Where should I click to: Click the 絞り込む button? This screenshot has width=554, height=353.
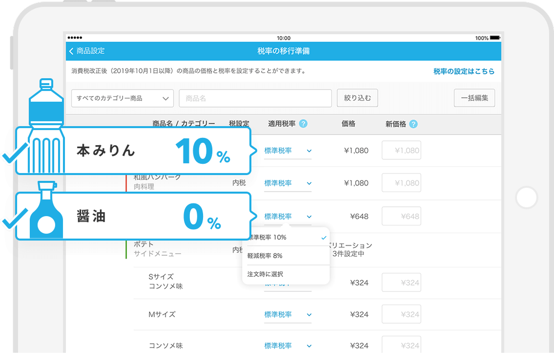357,98
